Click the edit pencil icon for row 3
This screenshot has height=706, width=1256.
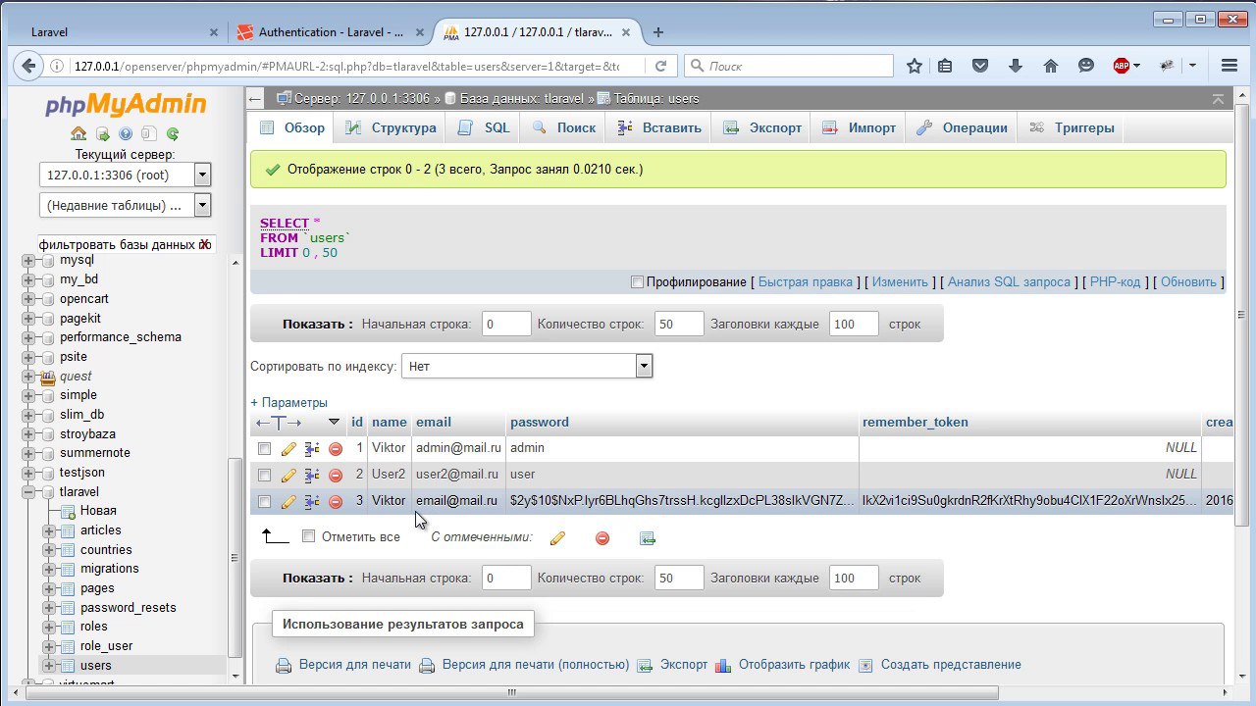coord(288,501)
